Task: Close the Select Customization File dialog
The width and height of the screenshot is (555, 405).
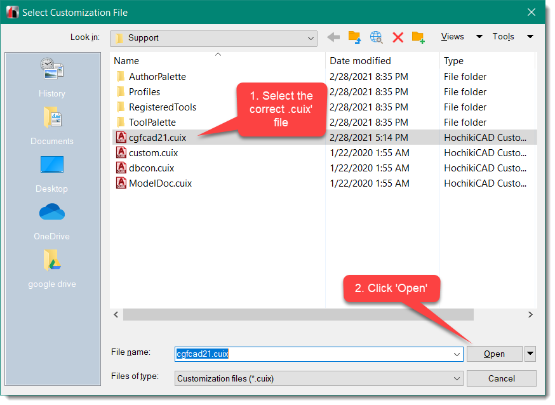Action: (x=532, y=13)
